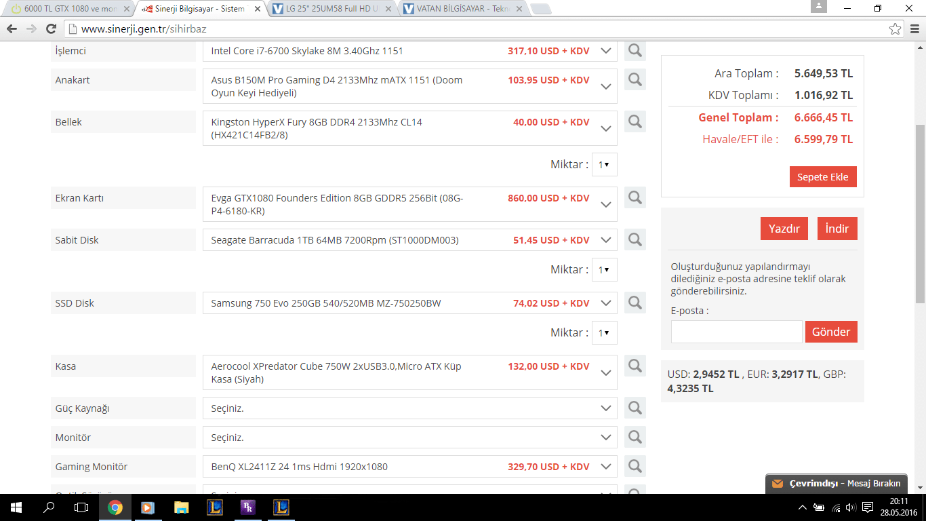Change Miktar quantity under SSD Disk row
This screenshot has width=926, height=521.
click(604, 332)
